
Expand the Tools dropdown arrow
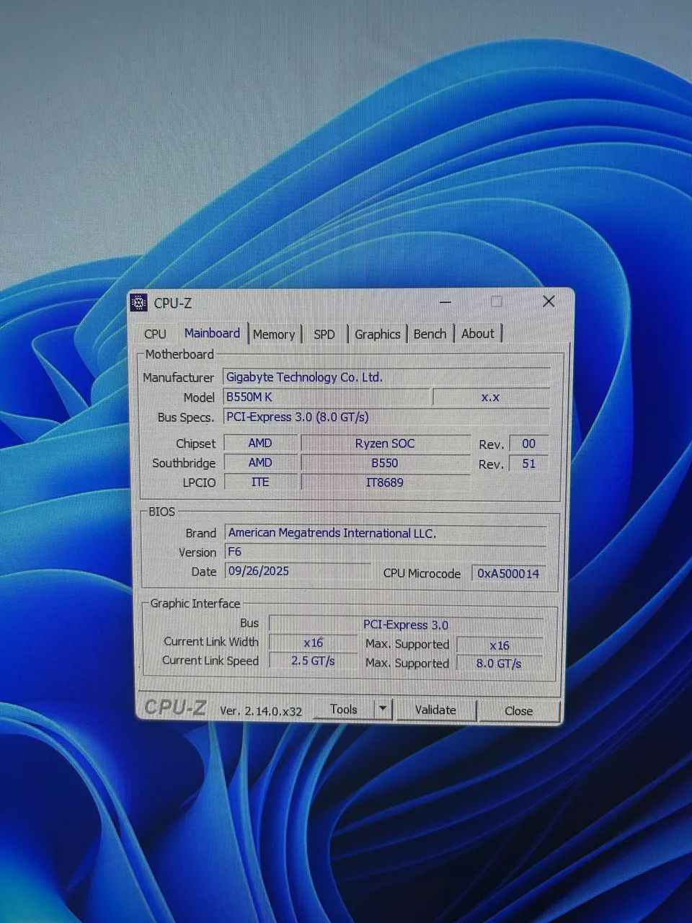coord(383,709)
